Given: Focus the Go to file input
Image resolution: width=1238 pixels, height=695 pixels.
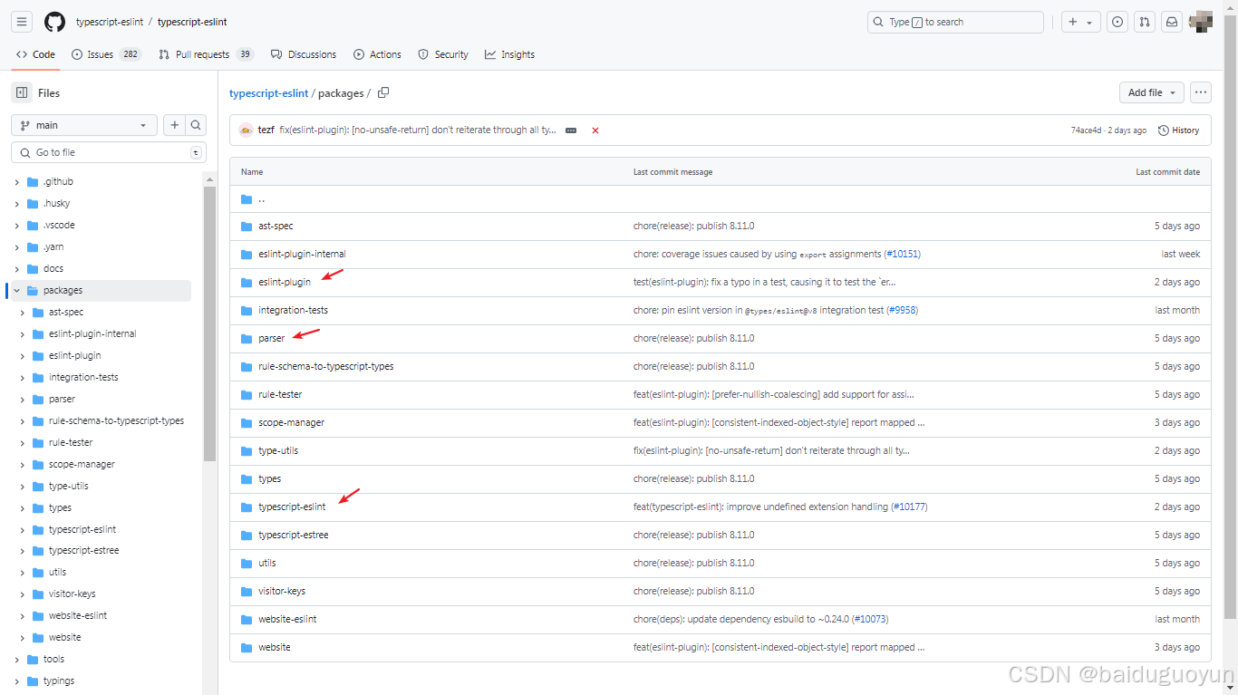Looking at the screenshot, I should coord(109,152).
